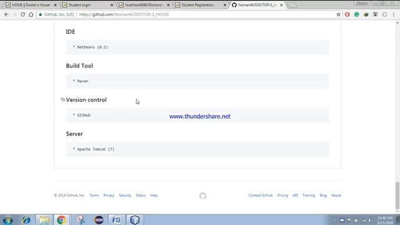Click the address bar URL

point(124,14)
